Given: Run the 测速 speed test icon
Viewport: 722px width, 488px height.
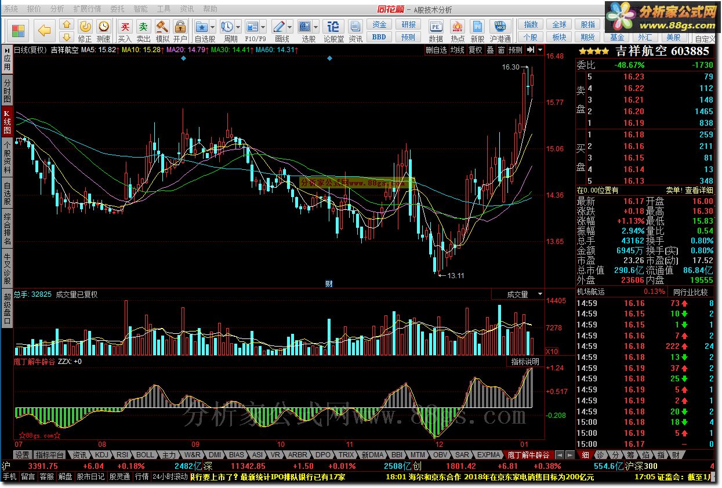Looking at the screenshot, I should pos(103,31).
